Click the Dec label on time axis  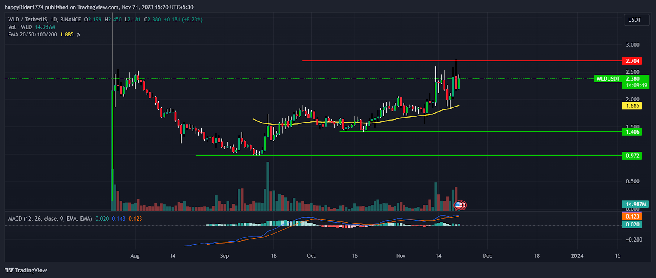tap(487, 256)
